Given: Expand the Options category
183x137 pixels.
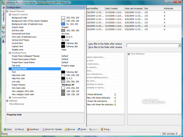Looking at the screenshot, I should point(7,101).
